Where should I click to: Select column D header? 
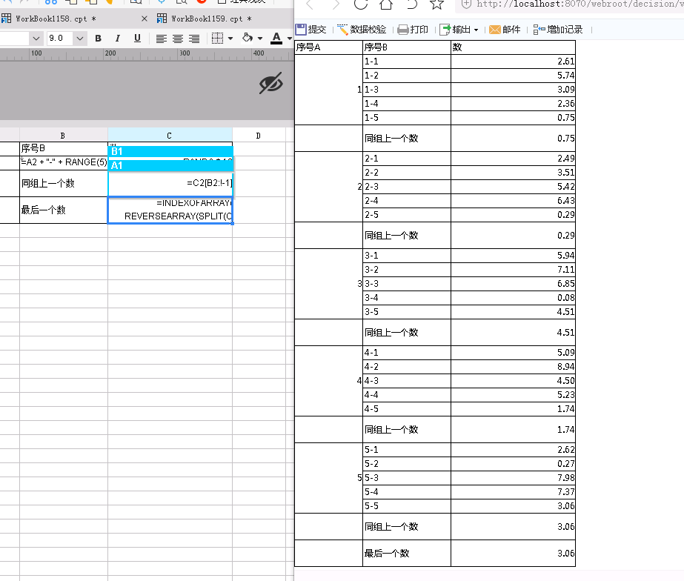click(x=259, y=136)
